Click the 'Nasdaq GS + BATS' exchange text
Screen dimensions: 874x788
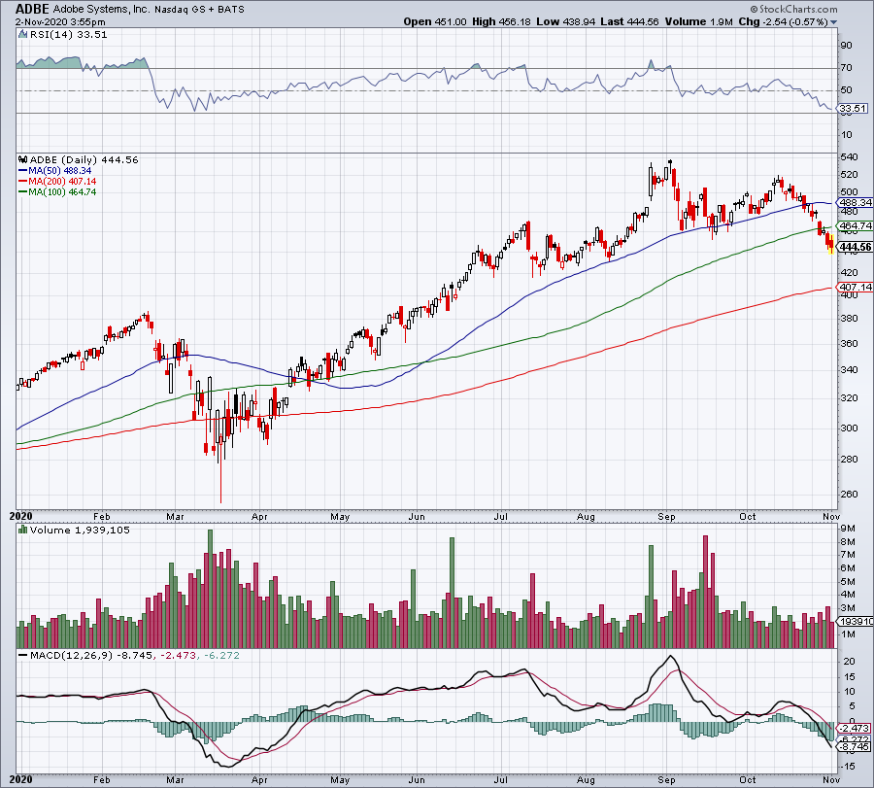(x=199, y=10)
